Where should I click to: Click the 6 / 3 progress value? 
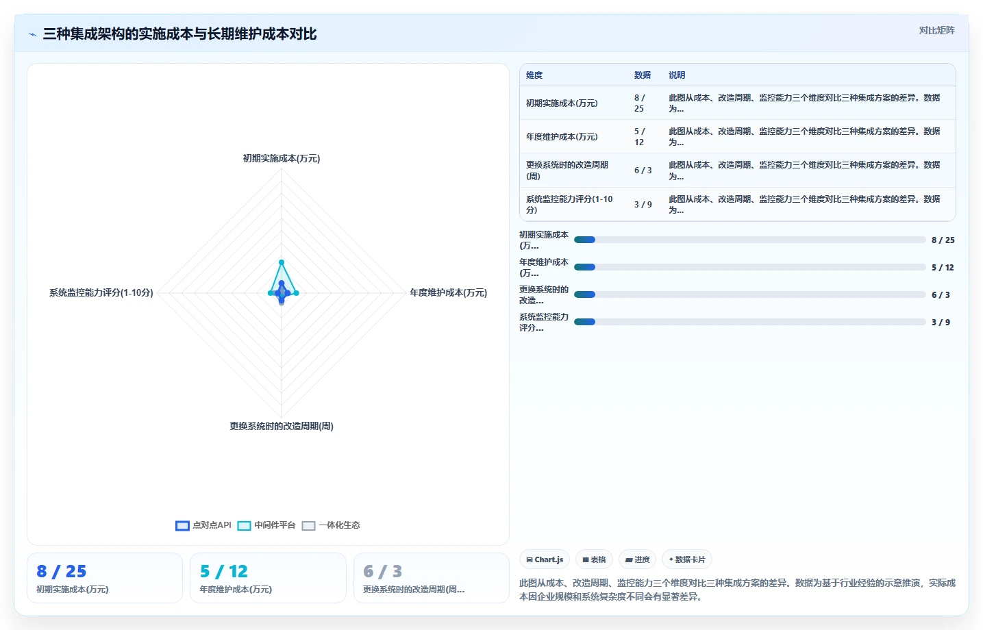click(941, 294)
